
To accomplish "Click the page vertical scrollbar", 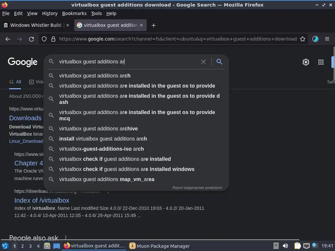I will coord(333,64).
